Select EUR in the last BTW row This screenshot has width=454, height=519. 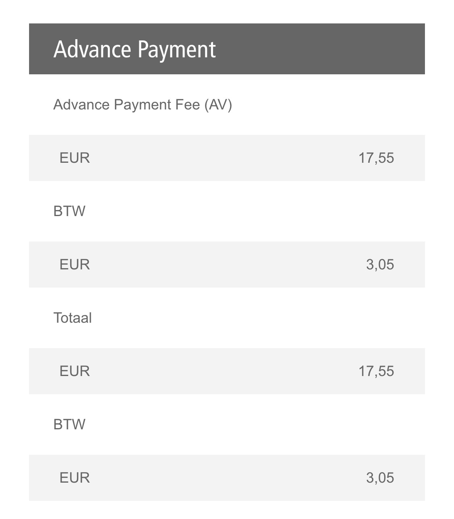[75, 478]
